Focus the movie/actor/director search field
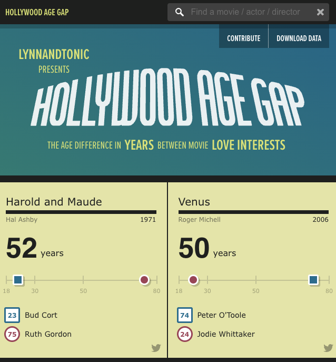 (245, 12)
